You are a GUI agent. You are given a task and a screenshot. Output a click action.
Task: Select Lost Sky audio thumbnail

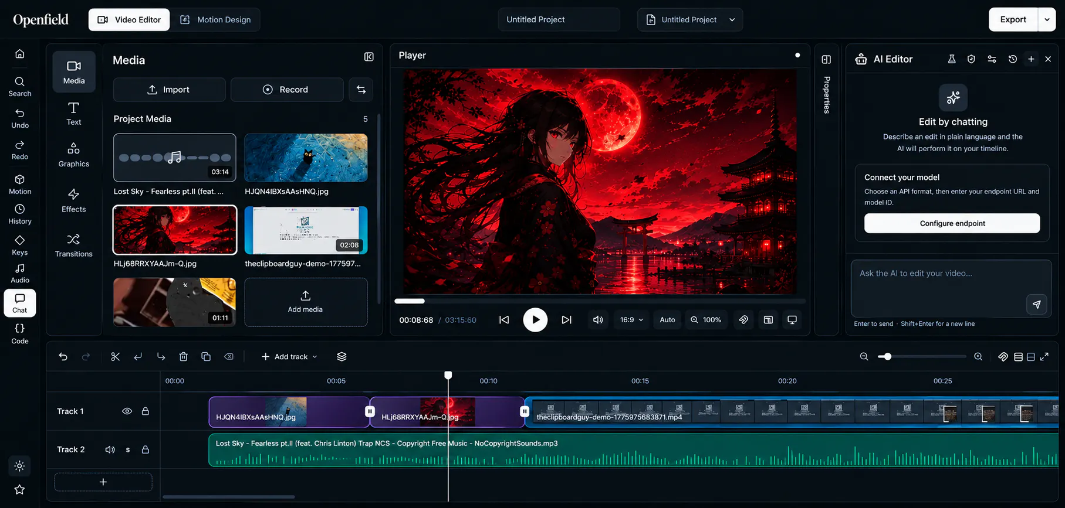click(x=175, y=158)
